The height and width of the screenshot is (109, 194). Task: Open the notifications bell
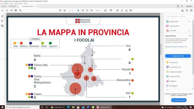click(182, 6)
